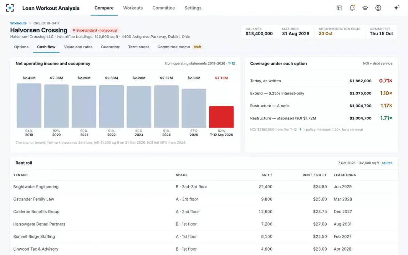The image size is (408, 255).
Task: Click the Loan Workout Analysis title
Action: (51, 8)
